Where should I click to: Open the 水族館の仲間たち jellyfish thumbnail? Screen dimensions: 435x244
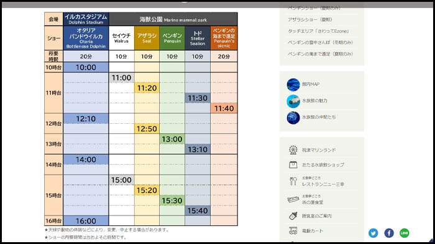pos(293,118)
